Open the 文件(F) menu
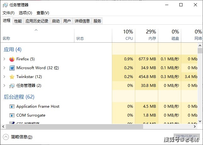 pyautogui.click(x=9, y=13)
